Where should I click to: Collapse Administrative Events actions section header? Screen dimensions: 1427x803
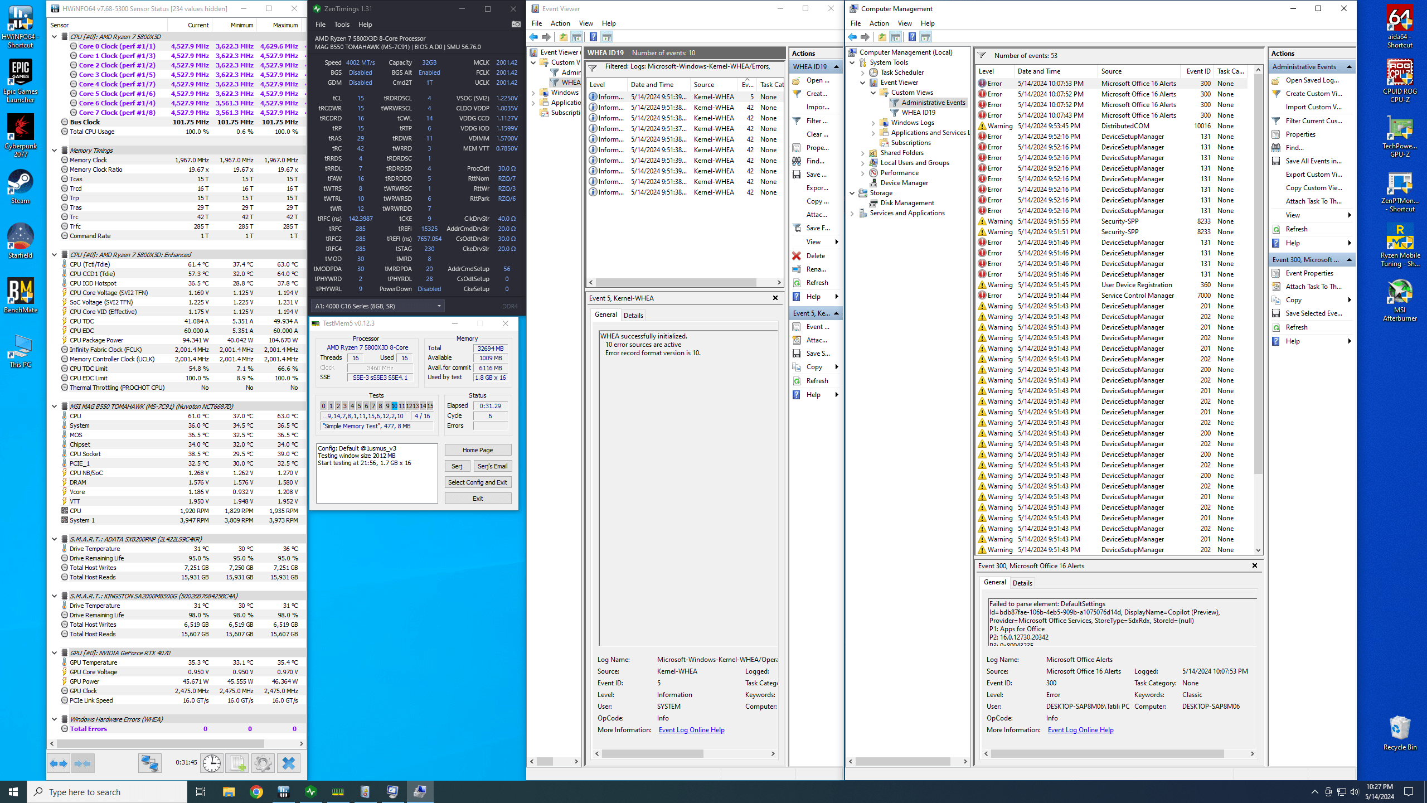pos(1349,67)
